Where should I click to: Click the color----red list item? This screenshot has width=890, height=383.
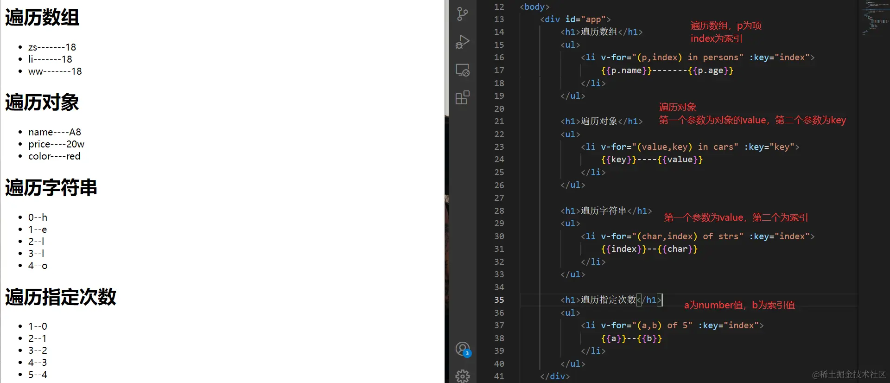tap(54, 156)
